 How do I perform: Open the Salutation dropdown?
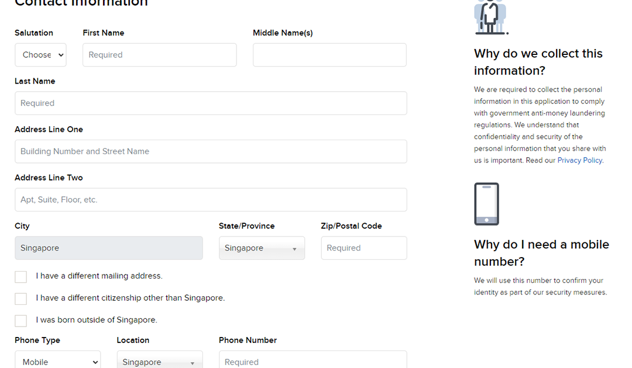click(40, 55)
